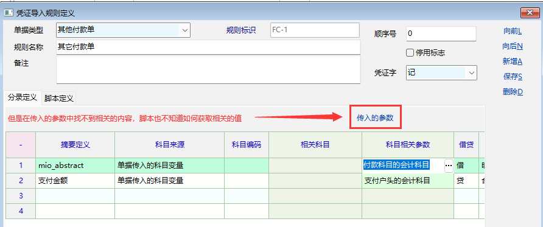Click the 传入的参数 link
The width and height of the screenshot is (543, 227).
pyautogui.click(x=375, y=117)
